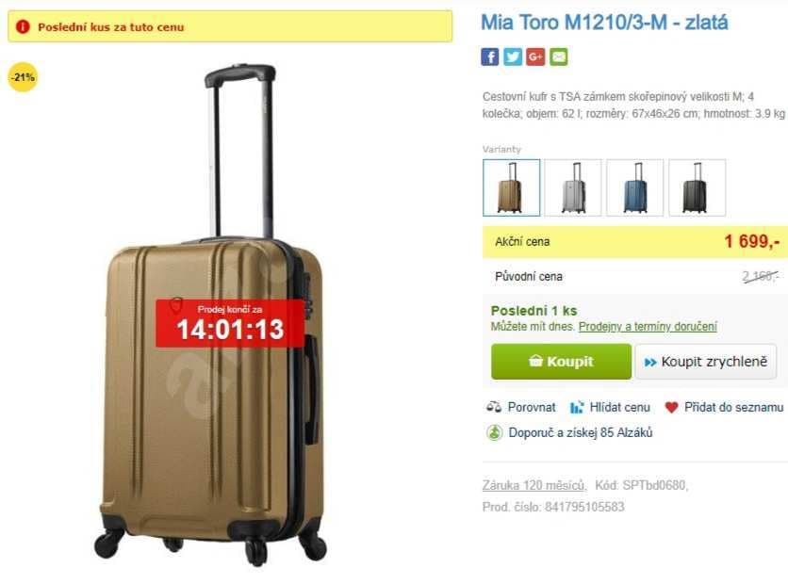Image resolution: width=788 pixels, height=584 pixels.
Task: Choose the black suitcase variant
Action: pos(697,187)
